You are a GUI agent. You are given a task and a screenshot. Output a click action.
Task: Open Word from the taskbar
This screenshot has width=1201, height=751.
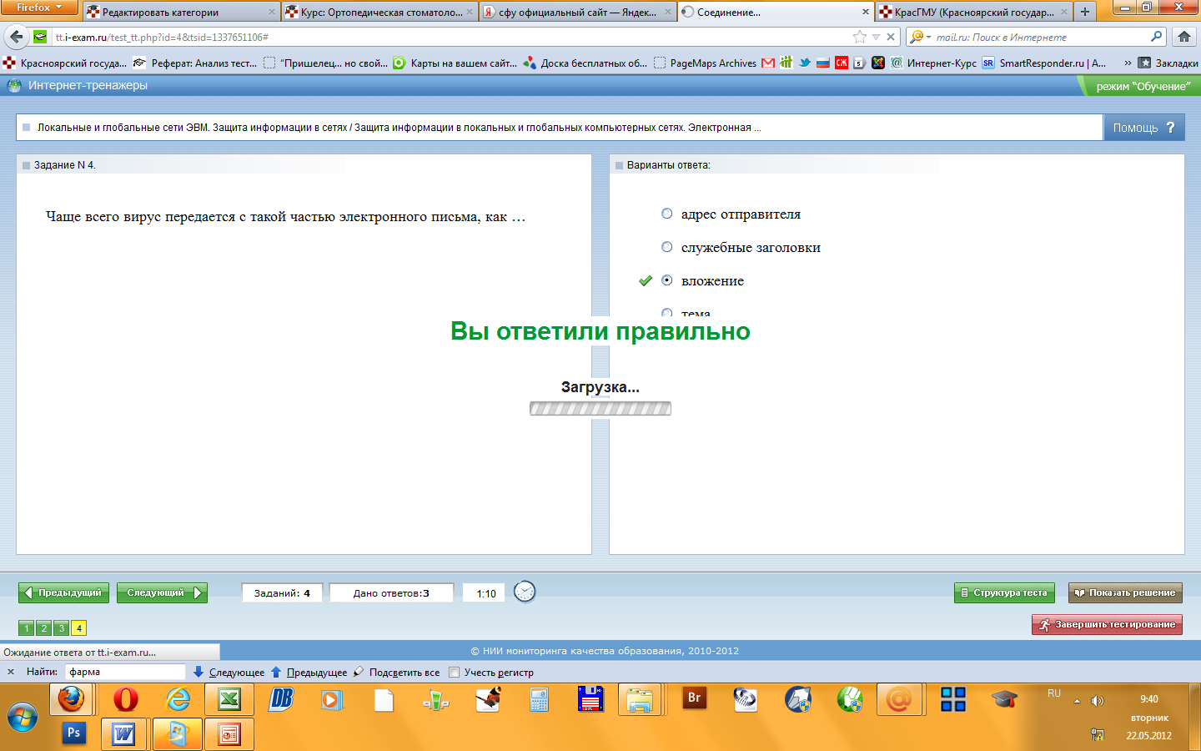pos(123,733)
